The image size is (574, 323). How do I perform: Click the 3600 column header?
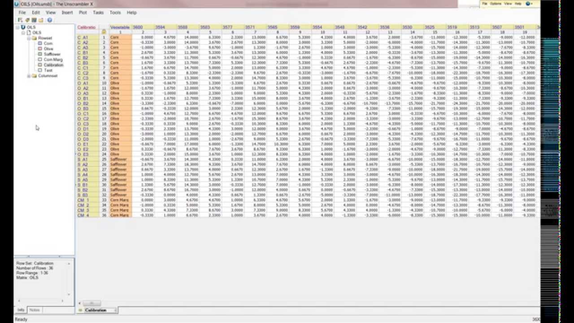(143, 27)
